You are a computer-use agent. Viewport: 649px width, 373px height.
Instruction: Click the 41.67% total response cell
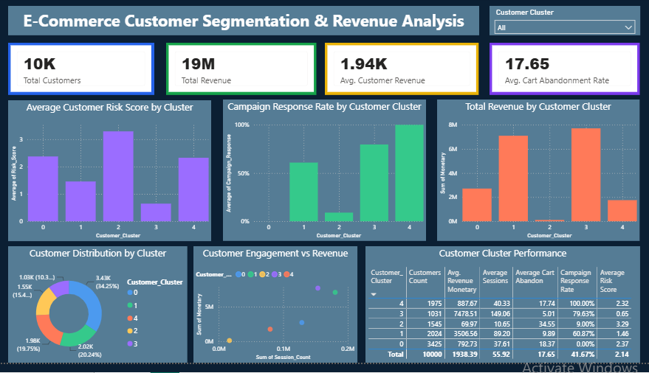pos(582,355)
